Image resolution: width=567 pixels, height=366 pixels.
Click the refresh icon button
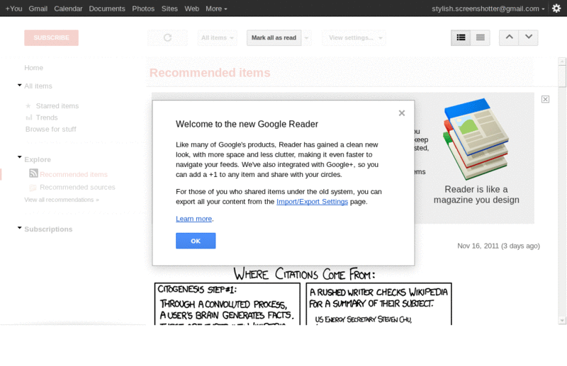(167, 38)
